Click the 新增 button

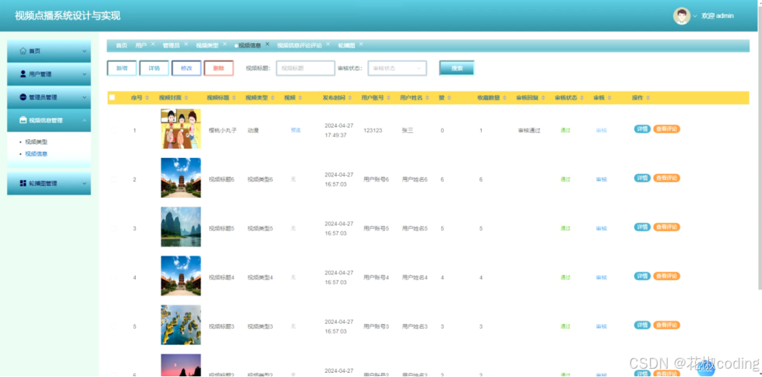tap(122, 68)
